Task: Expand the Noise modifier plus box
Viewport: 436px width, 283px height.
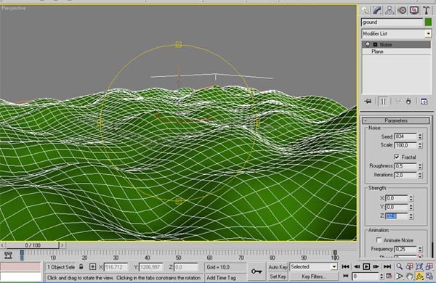Action: pos(375,44)
